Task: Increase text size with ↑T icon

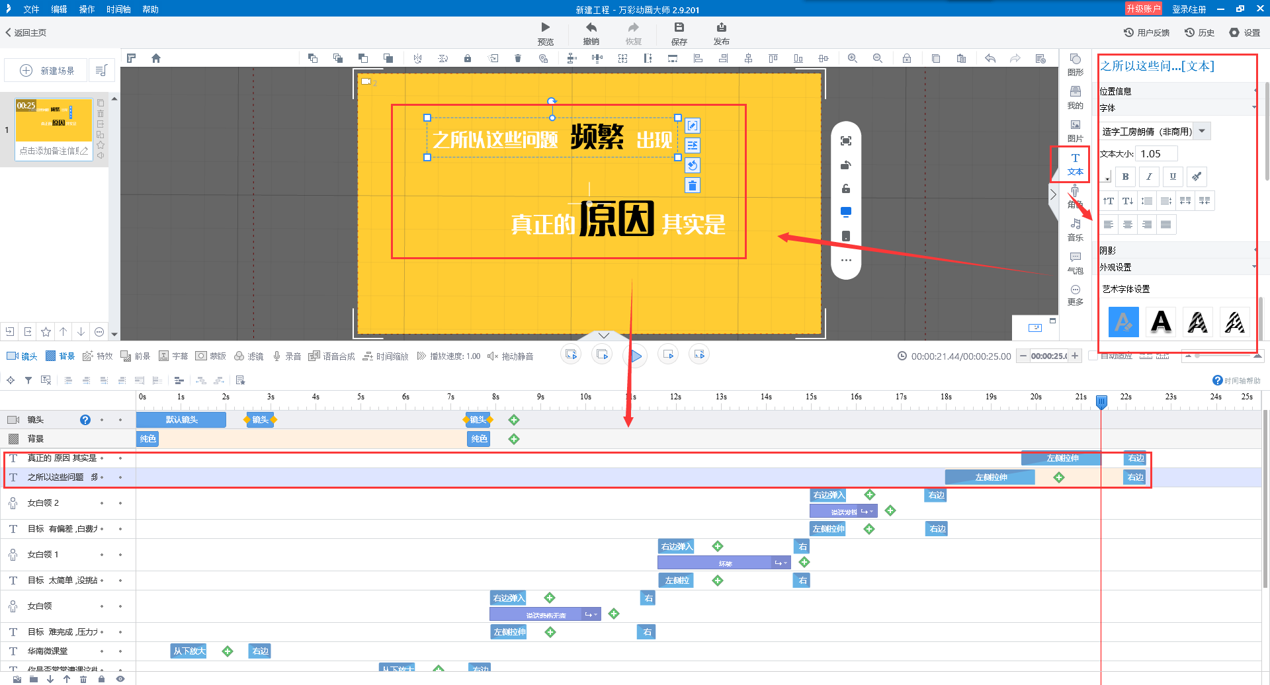Action: 1109,201
